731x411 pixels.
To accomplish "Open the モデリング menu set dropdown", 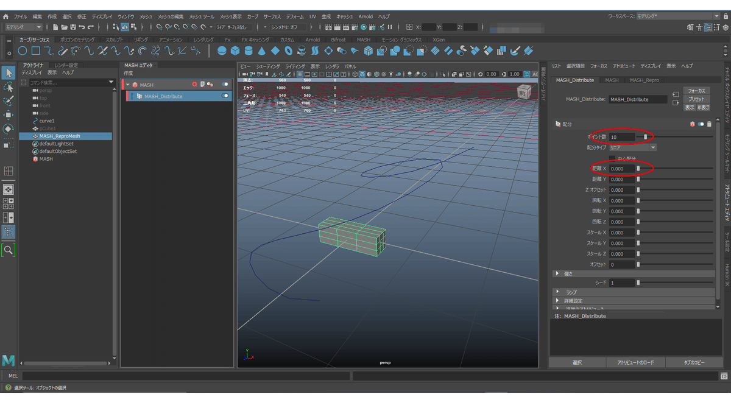I will click(23, 27).
